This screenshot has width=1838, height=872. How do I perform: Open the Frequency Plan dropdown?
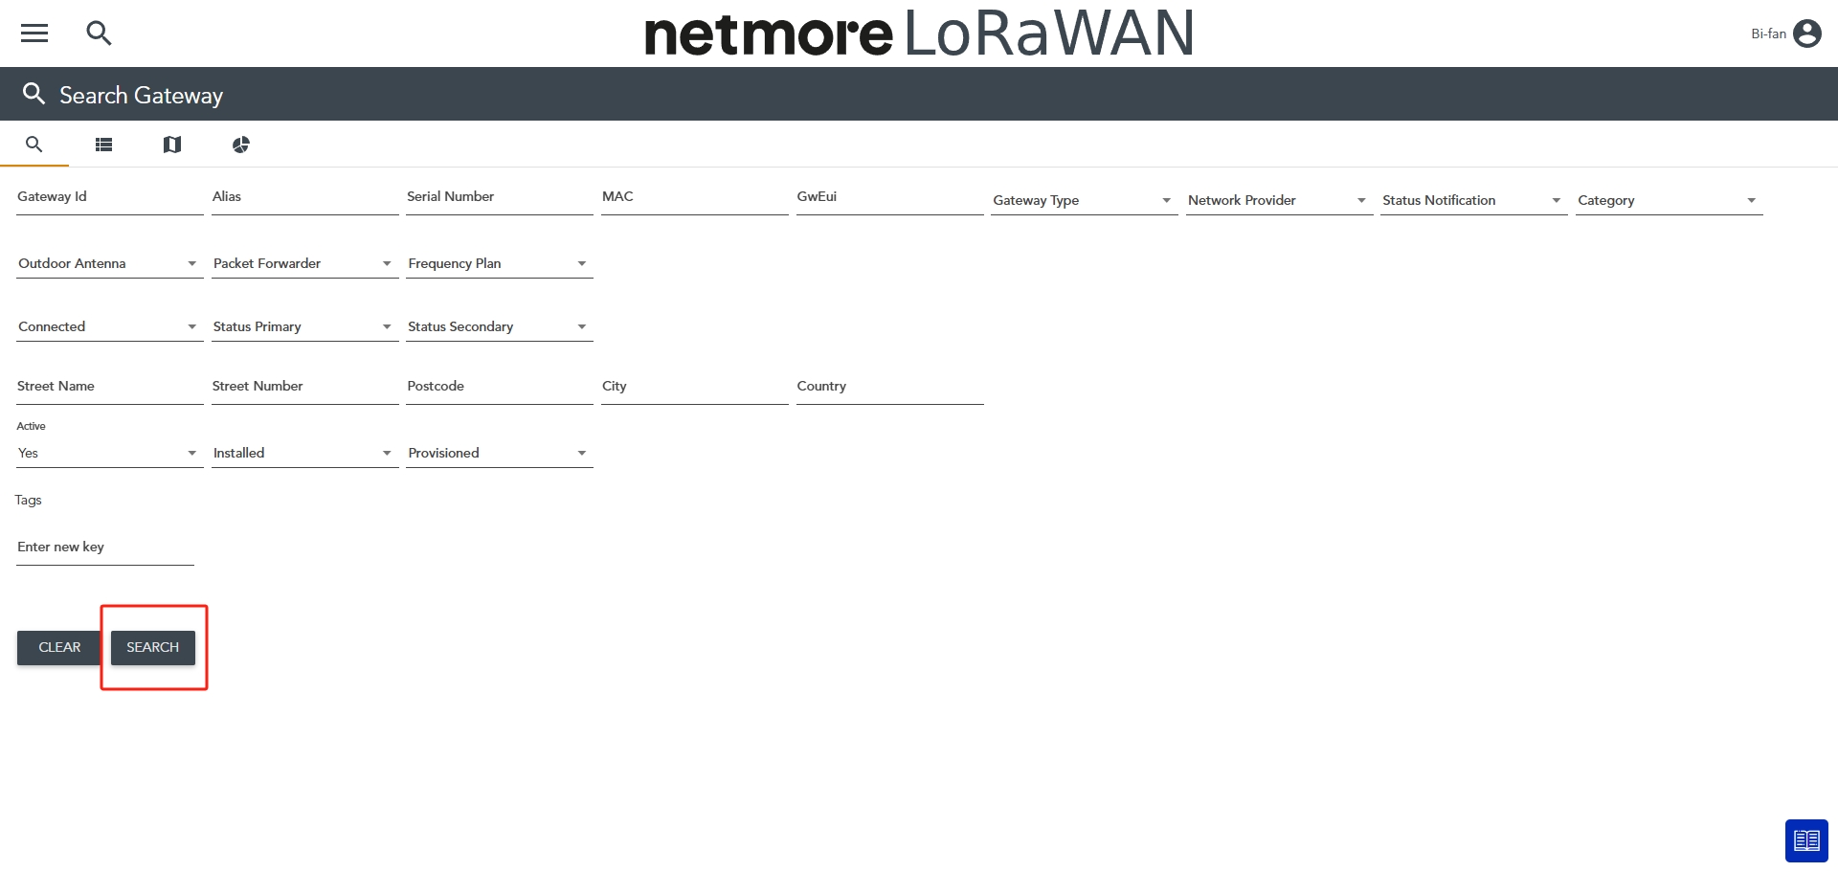(500, 263)
